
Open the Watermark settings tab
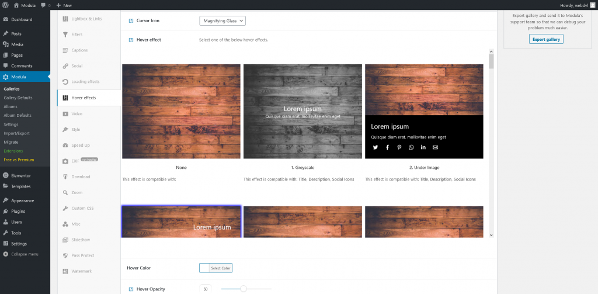(81, 271)
